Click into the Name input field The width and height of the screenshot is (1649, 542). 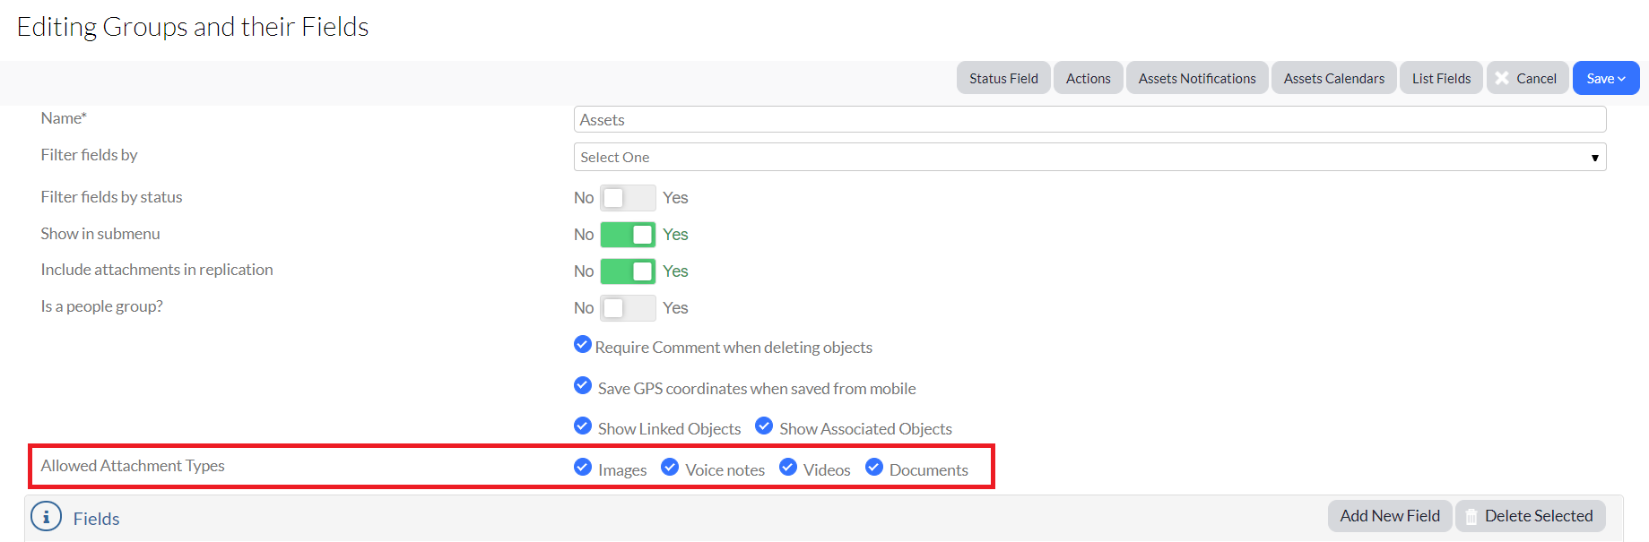tap(1089, 120)
